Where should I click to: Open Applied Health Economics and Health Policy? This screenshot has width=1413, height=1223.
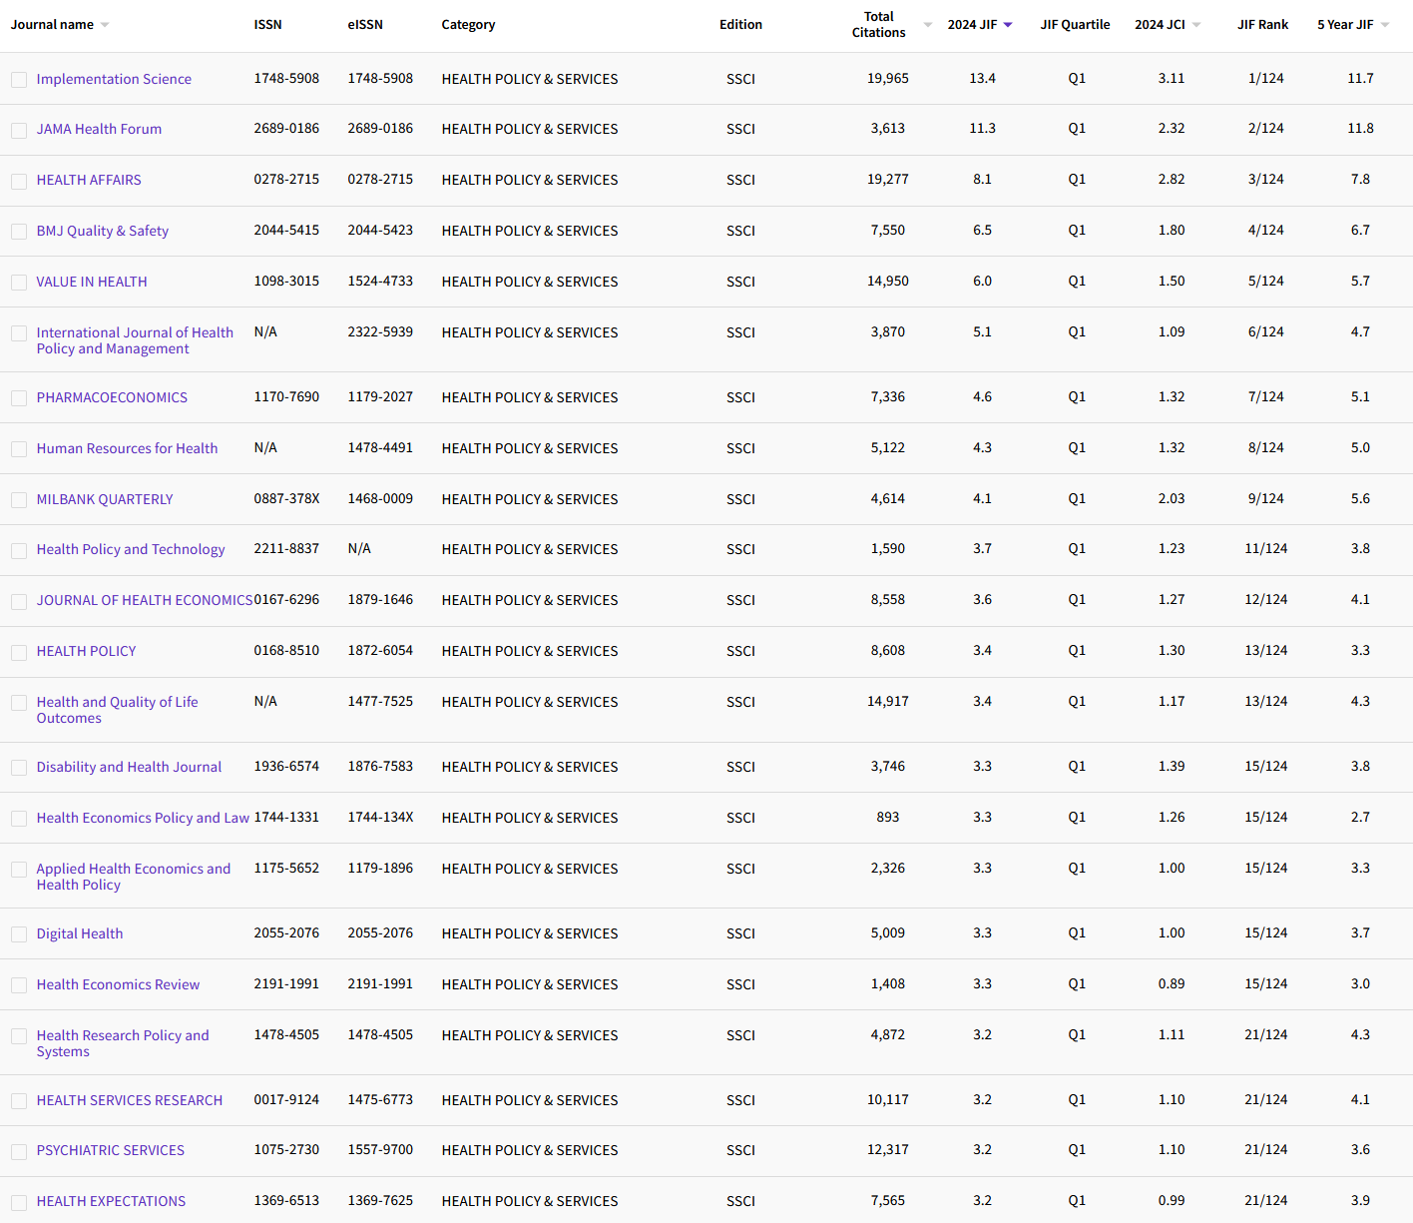point(134,877)
